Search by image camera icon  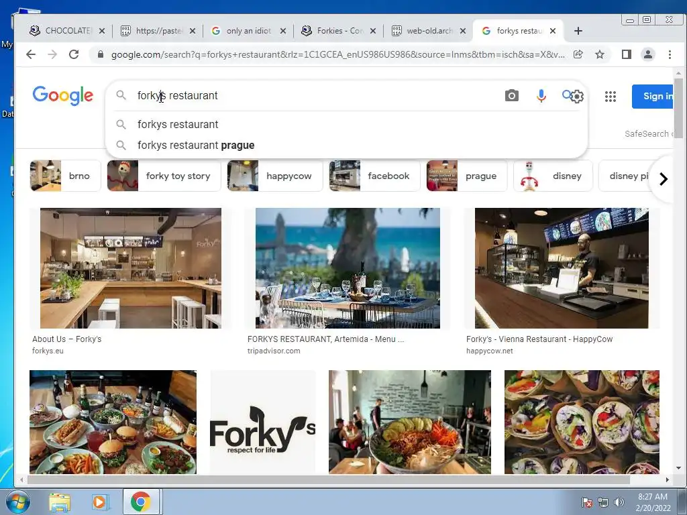511,95
